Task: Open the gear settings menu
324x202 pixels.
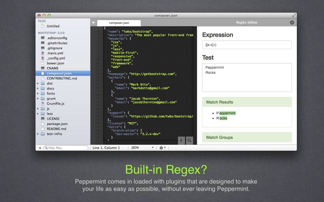Action: pyautogui.click(x=162, y=148)
